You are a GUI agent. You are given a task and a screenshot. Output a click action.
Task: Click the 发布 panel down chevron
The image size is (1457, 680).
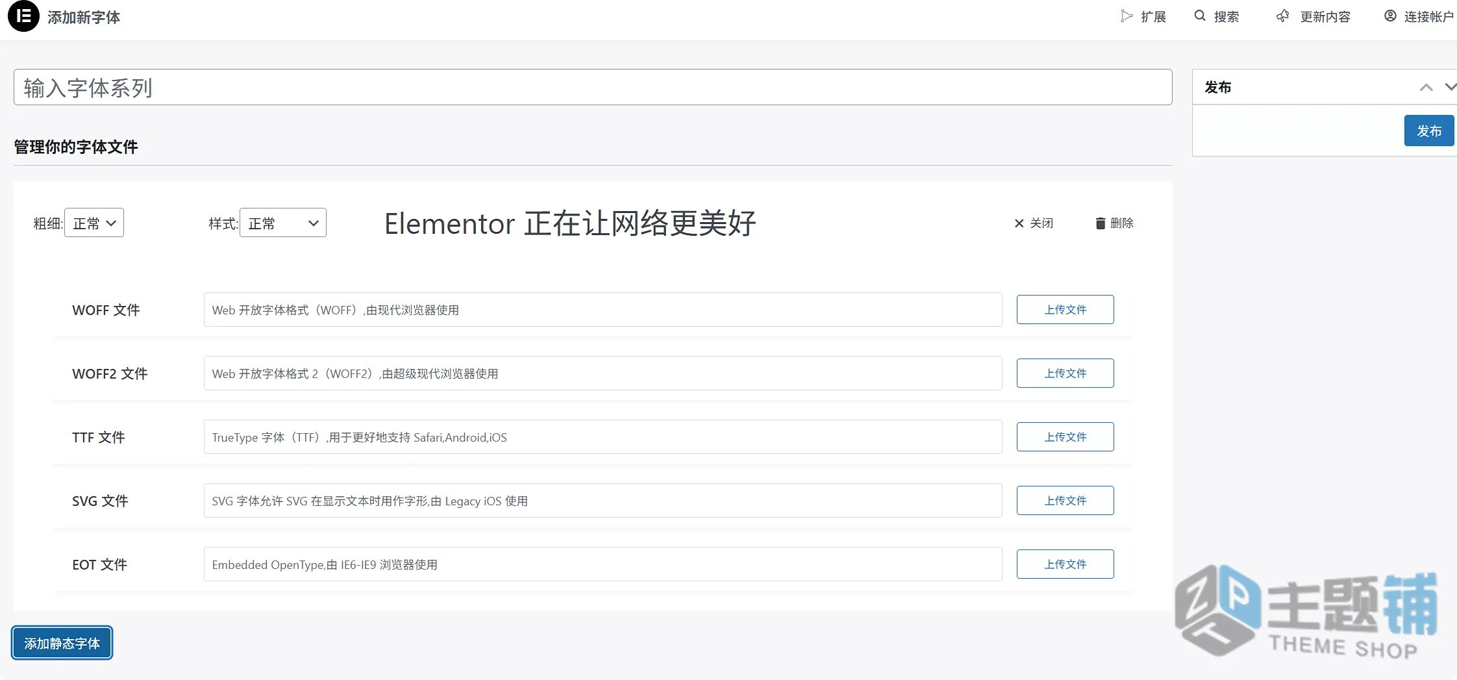coord(1451,87)
